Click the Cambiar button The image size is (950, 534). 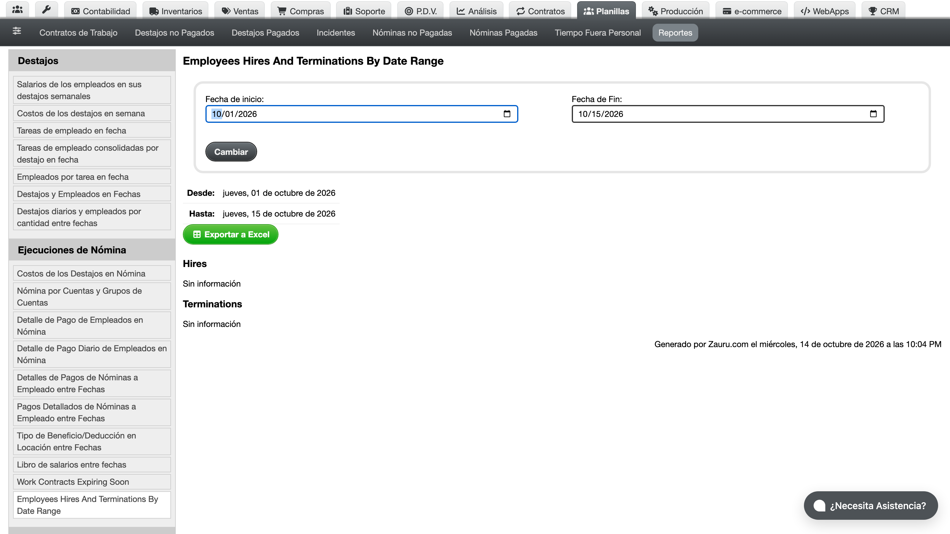coord(231,152)
